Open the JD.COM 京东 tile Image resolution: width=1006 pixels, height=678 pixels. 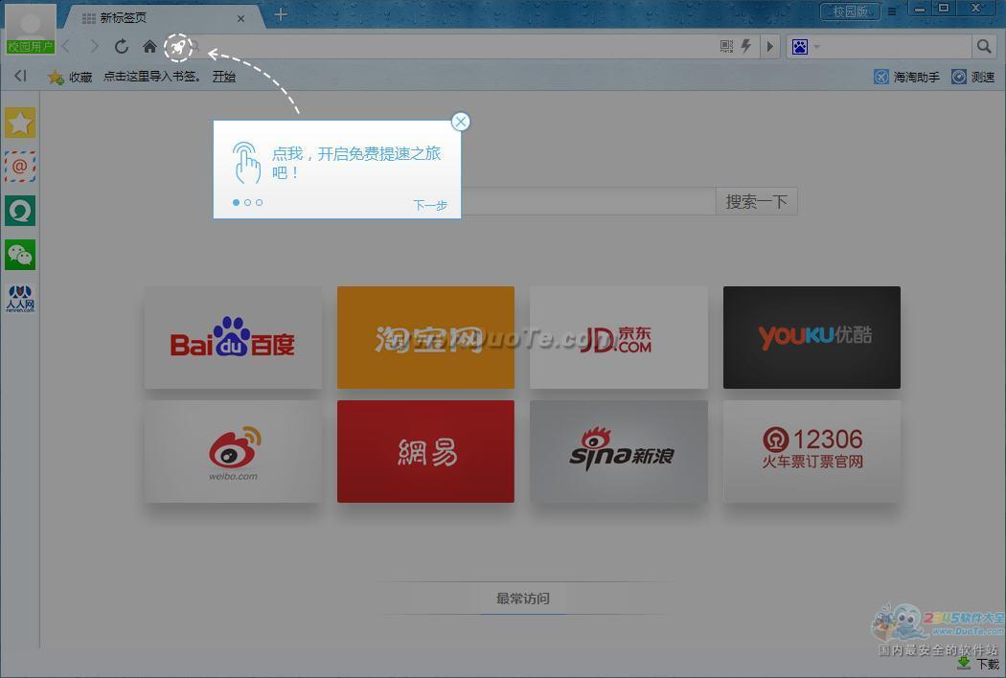tap(619, 337)
